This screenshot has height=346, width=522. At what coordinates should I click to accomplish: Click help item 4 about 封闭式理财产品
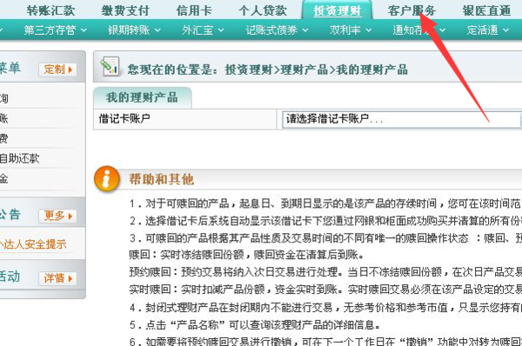(325, 308)
